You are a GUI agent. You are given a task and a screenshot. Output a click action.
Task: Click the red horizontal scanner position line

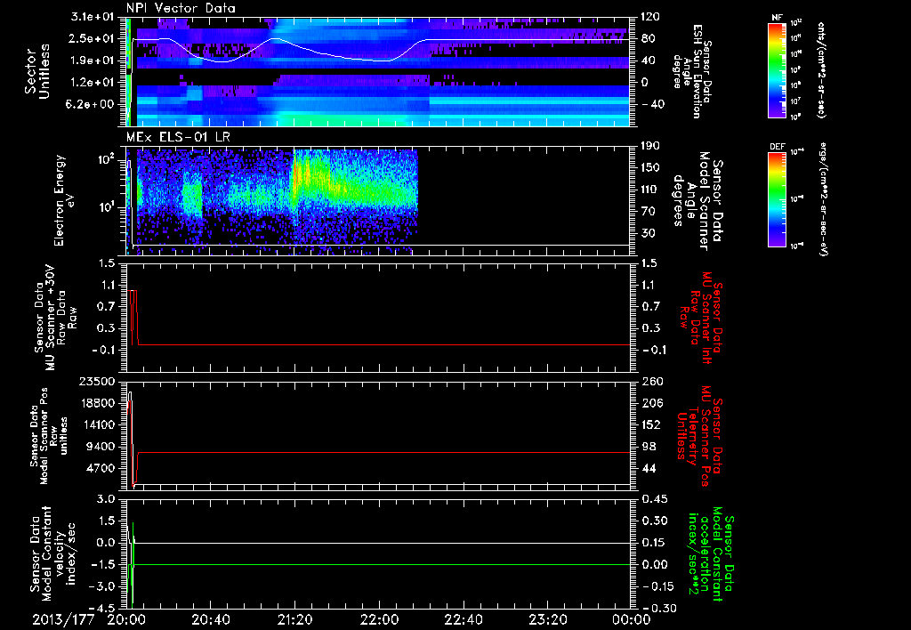pos(383,453)
